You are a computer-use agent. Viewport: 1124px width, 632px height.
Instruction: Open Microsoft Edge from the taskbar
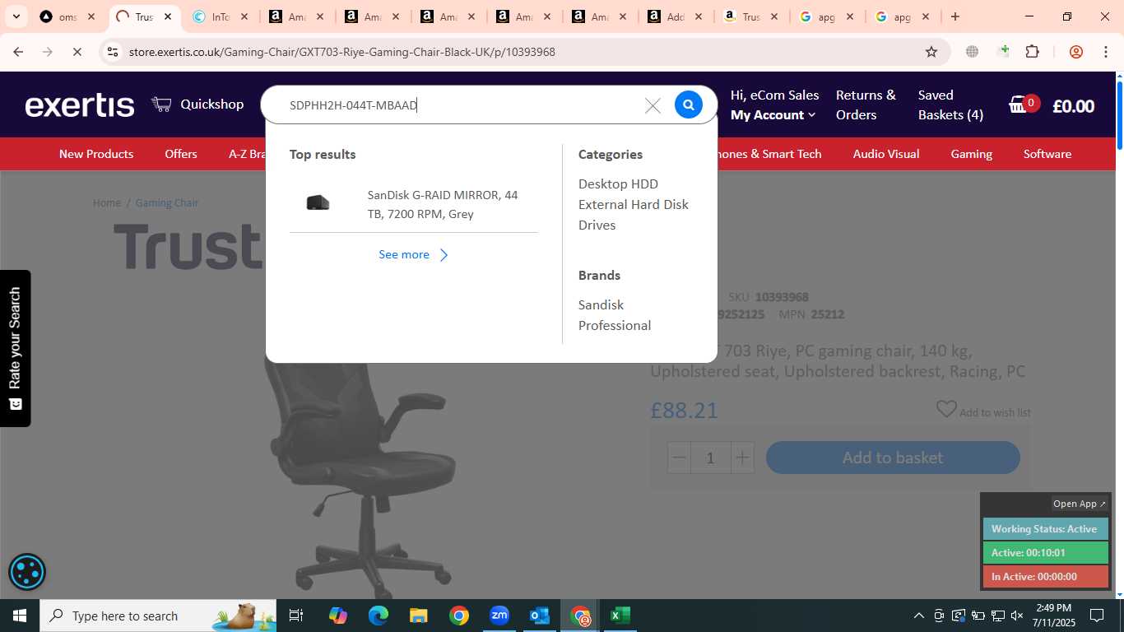point(379,616)
